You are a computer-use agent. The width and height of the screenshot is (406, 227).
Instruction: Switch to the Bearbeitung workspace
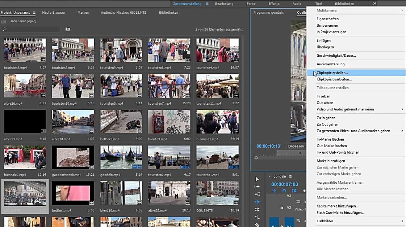[x=225, y=4]
